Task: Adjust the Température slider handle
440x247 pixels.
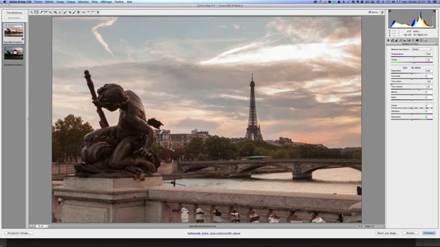Action: pos(414,56)
